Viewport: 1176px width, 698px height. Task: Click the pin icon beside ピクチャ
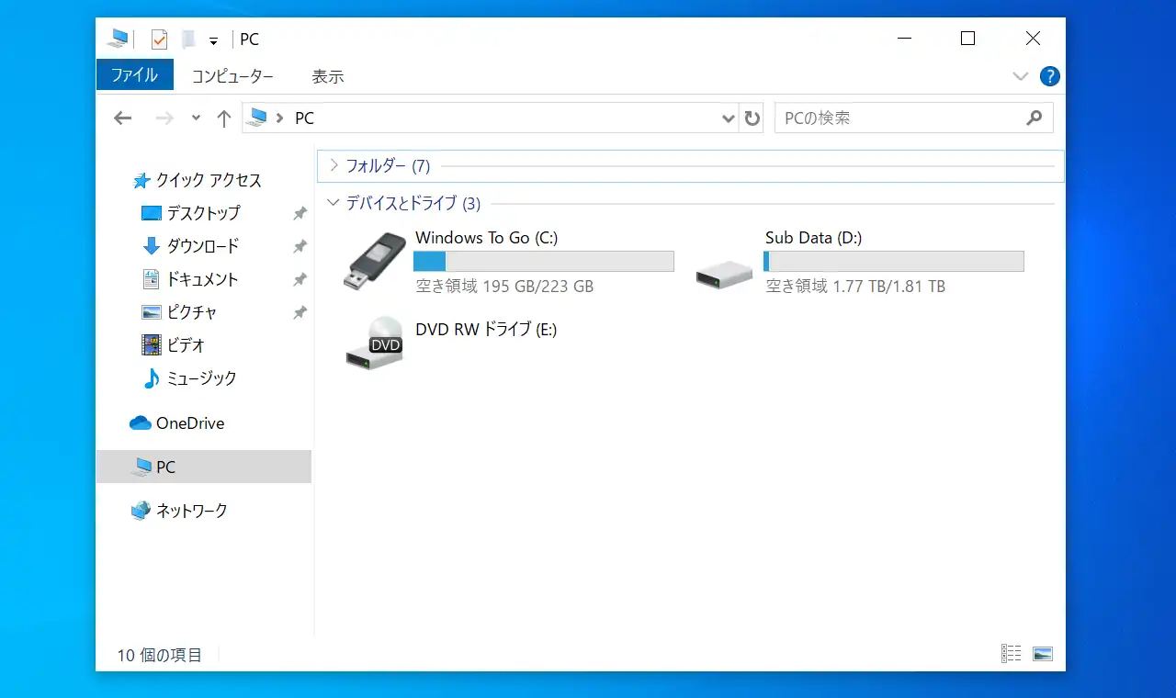tap(300, 312)
